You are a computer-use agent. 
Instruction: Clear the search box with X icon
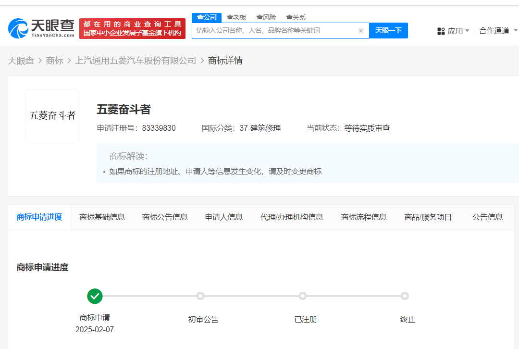361,31
